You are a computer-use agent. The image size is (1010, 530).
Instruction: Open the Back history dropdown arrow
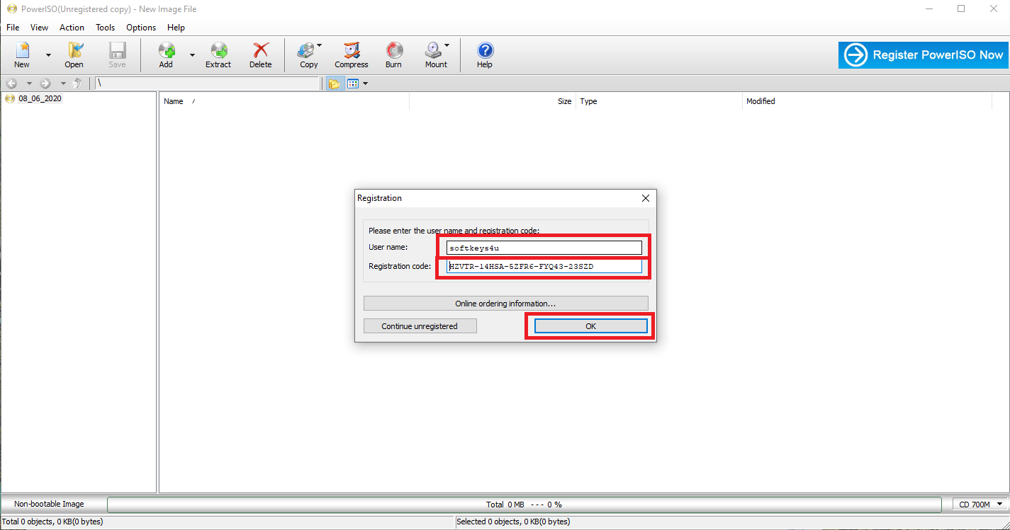pyautogui.click(x=29, y=83)
